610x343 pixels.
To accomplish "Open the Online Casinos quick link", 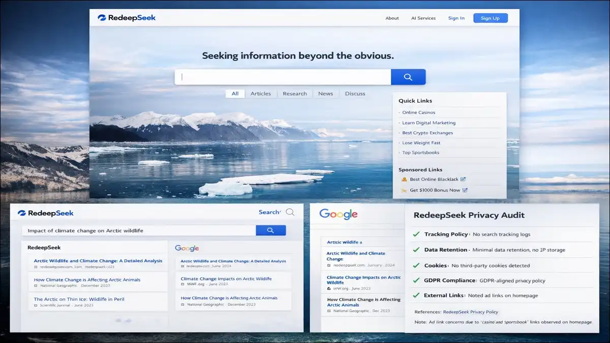I will [x=418, y=112].
